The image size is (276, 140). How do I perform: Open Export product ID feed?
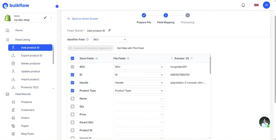pos(32,56)
